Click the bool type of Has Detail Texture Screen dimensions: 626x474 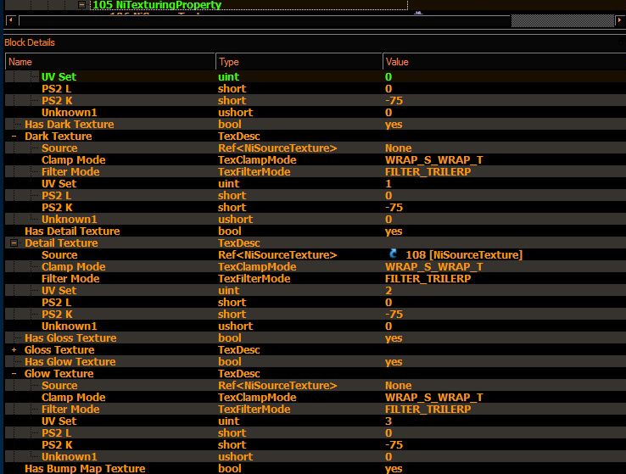tap(230, 231)
